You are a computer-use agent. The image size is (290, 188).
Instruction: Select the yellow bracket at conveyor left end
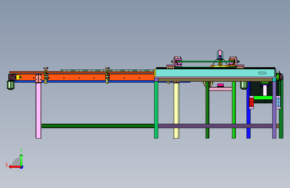point(19,77)
